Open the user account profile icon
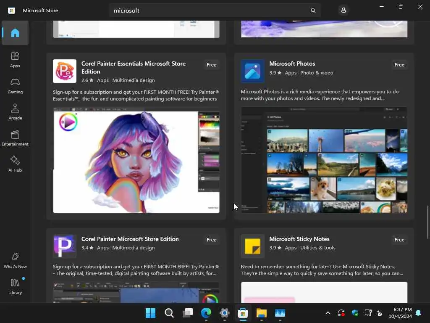Image resolution: width=430 pixels, height=323 pixels. click(x=343, y=11)
